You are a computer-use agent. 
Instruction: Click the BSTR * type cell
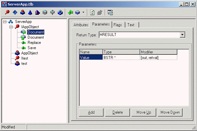(121, 57)
